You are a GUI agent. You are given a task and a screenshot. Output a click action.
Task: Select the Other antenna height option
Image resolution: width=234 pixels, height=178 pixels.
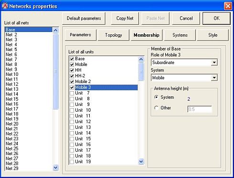click(156, 108)
